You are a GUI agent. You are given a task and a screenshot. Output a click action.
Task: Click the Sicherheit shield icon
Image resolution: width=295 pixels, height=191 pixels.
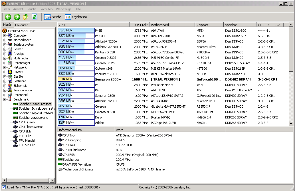(x=10, y=86)
